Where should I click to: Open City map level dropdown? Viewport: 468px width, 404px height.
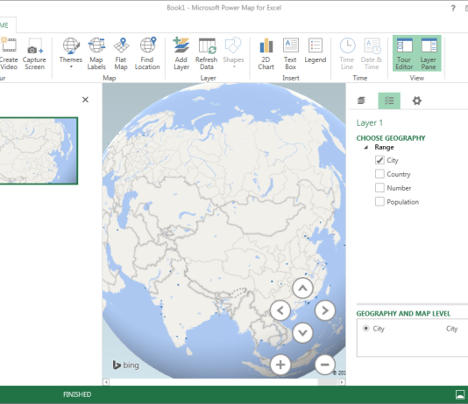tap(451, 329)
